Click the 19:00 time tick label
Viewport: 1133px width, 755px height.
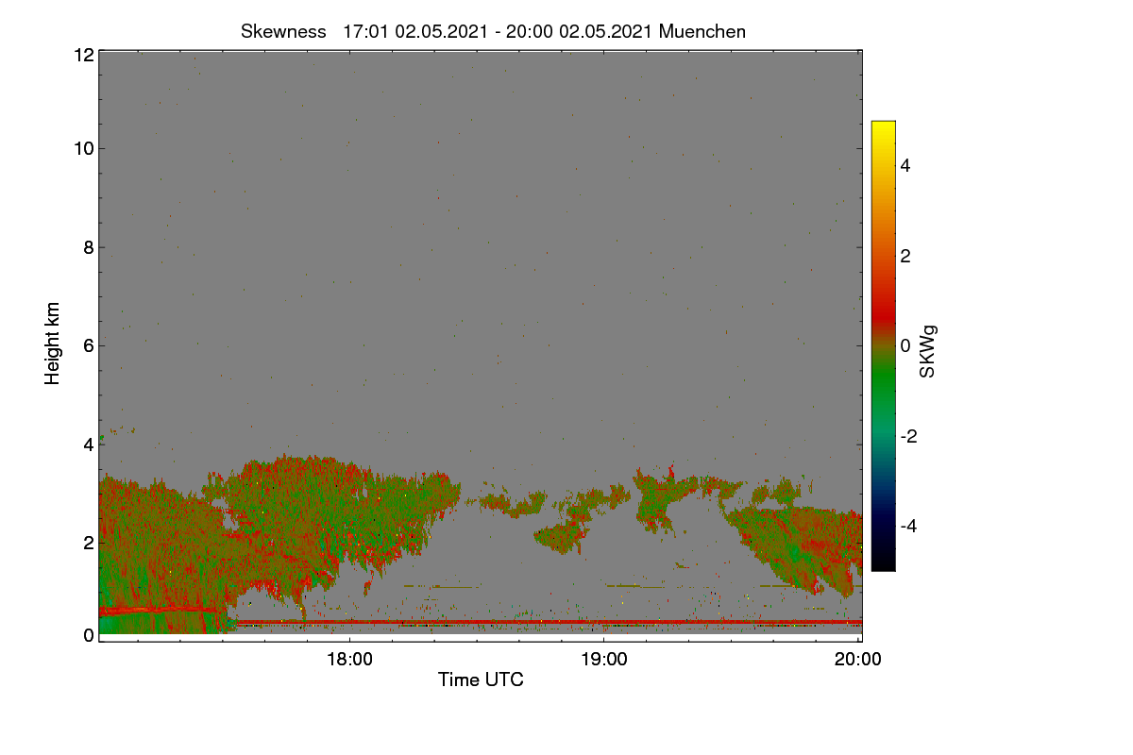pos(604,660)
